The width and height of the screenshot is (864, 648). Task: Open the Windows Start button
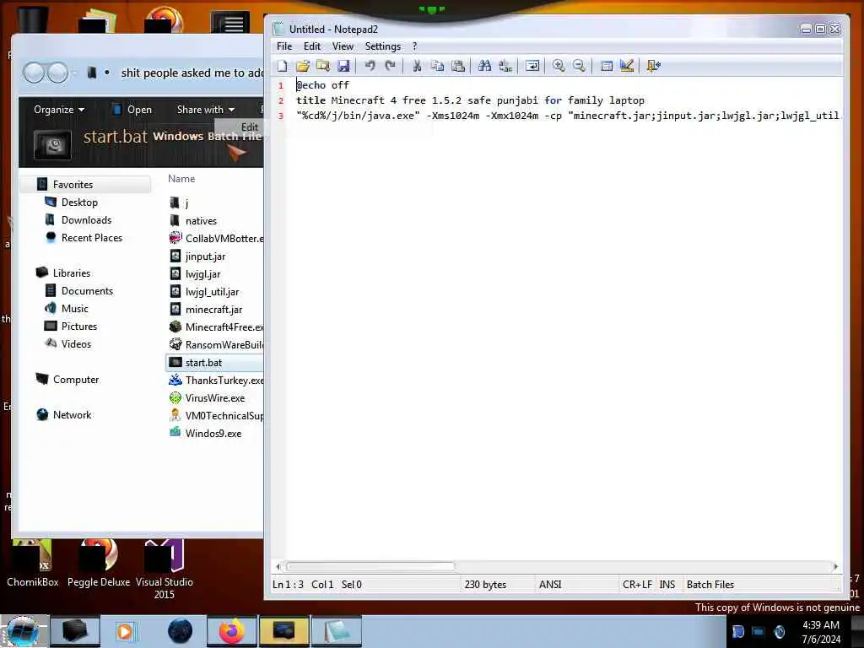click(x=23, y=631)
